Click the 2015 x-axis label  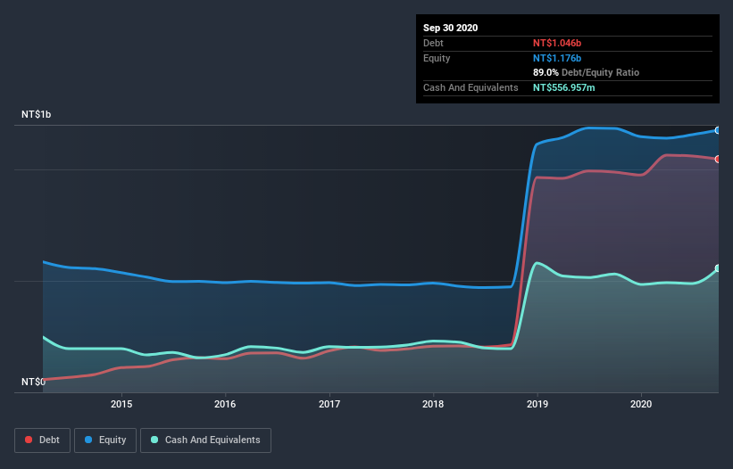[121, 404]
